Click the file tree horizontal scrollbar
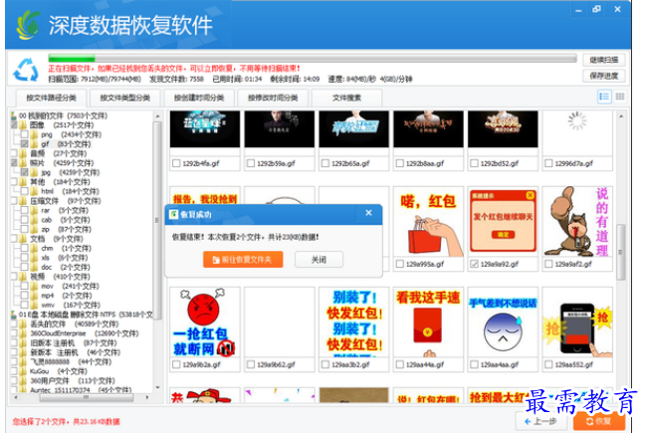 (87, 397)
